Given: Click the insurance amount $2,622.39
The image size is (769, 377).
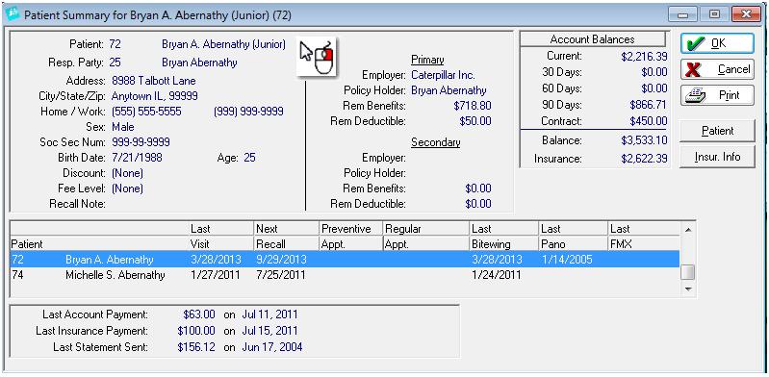Looking at the screenshot, I should (644, 159).
